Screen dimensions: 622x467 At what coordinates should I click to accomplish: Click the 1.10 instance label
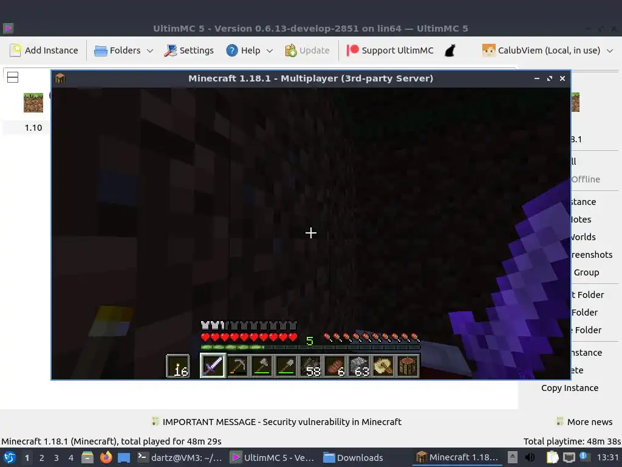click(33, 128)
